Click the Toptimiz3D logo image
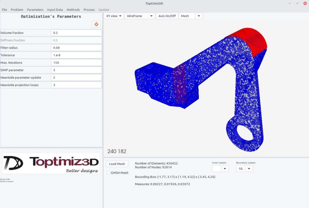The image size is (309, 208). (x=51, y=163)
